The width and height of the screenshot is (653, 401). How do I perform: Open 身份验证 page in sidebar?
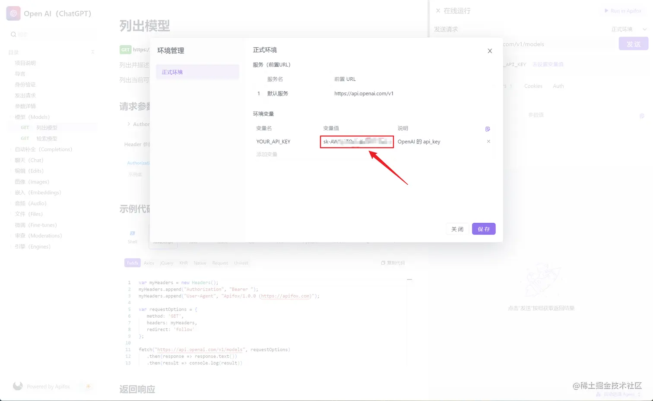25,85
